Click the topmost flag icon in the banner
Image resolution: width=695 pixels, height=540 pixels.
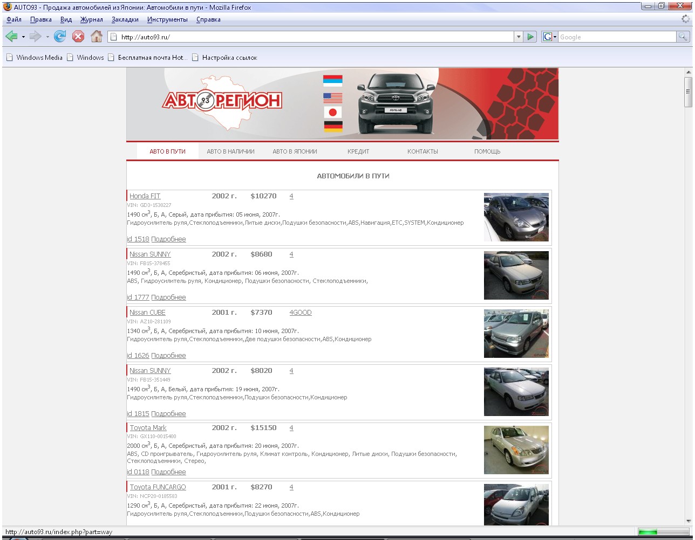click(x=333, y=80)
